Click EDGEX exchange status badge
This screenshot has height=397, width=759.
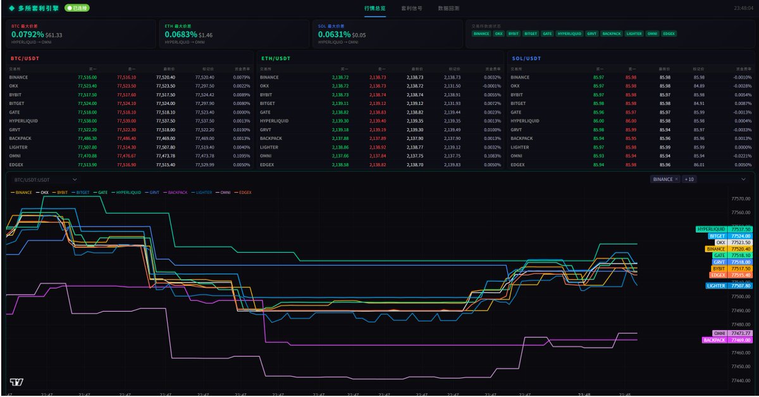[x=669, y=33]
